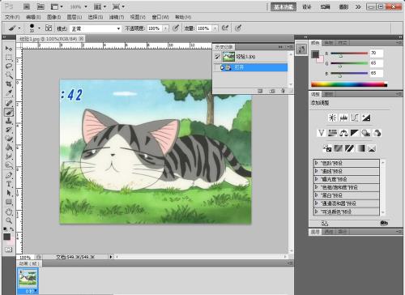
Task: Click the red R channel slider
Action: pos(349,53)
